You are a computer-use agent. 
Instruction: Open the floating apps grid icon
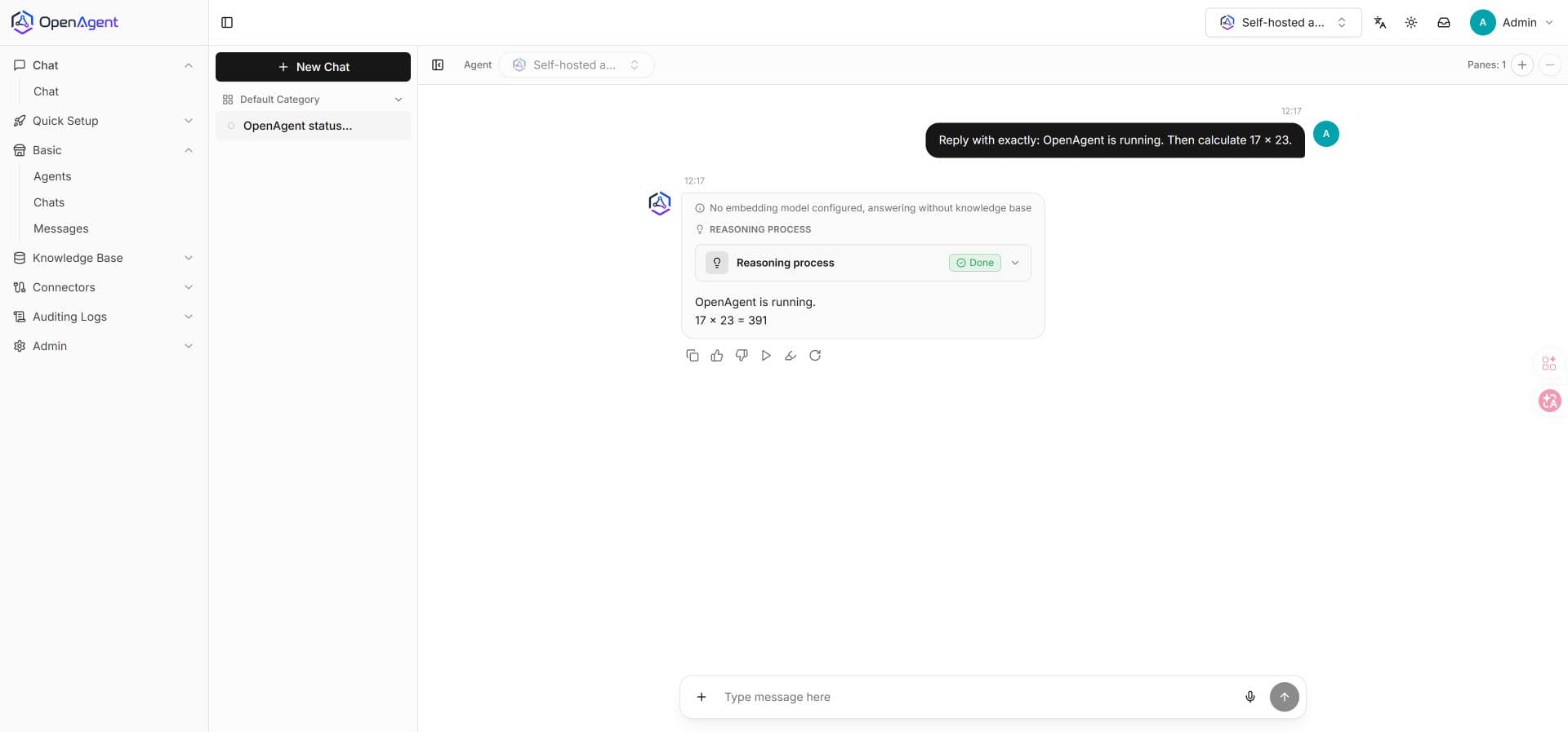(1549, 363)
